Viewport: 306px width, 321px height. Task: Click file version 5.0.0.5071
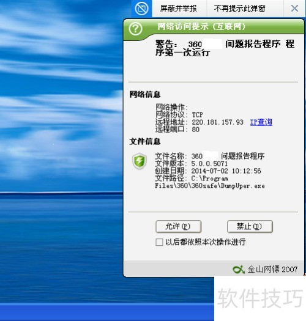coord(209,164)
